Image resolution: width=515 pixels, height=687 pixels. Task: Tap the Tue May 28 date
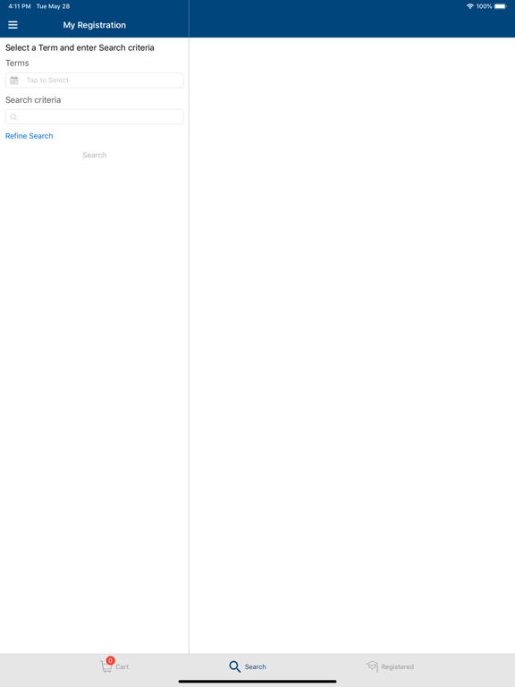point(53,6)
